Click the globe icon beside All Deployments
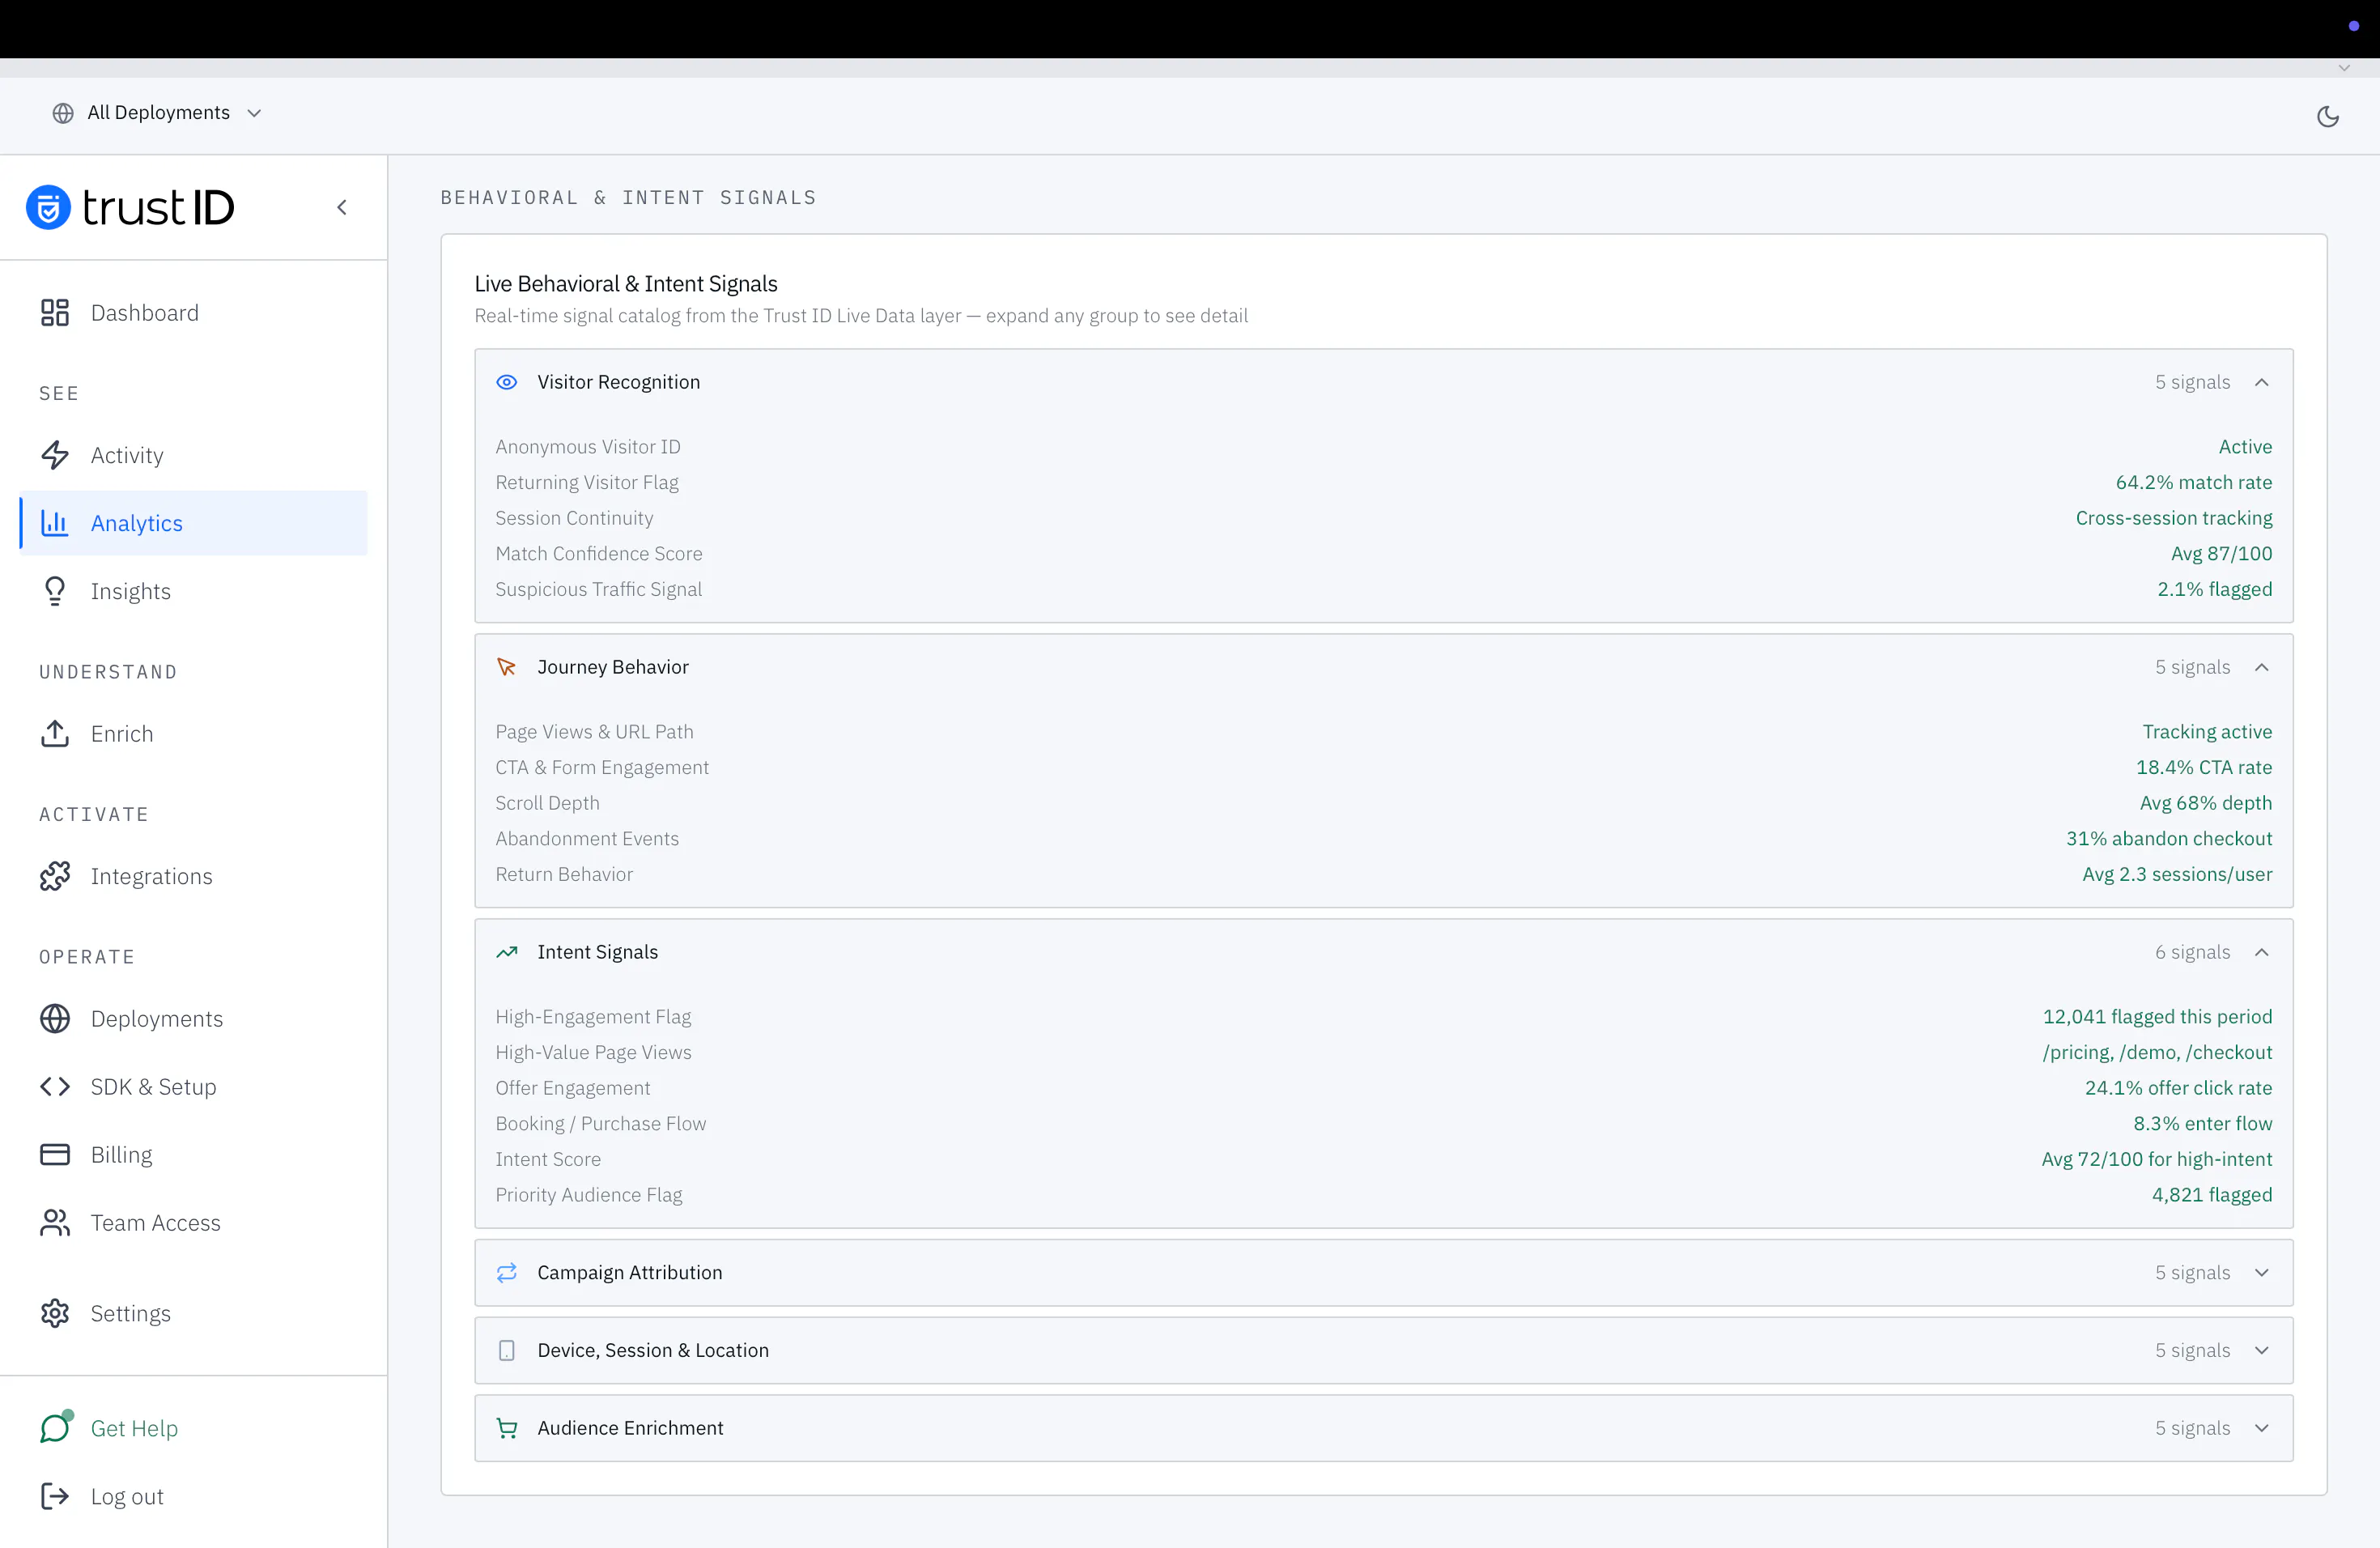2380x1548 pixels. click(x=63, y=113)
